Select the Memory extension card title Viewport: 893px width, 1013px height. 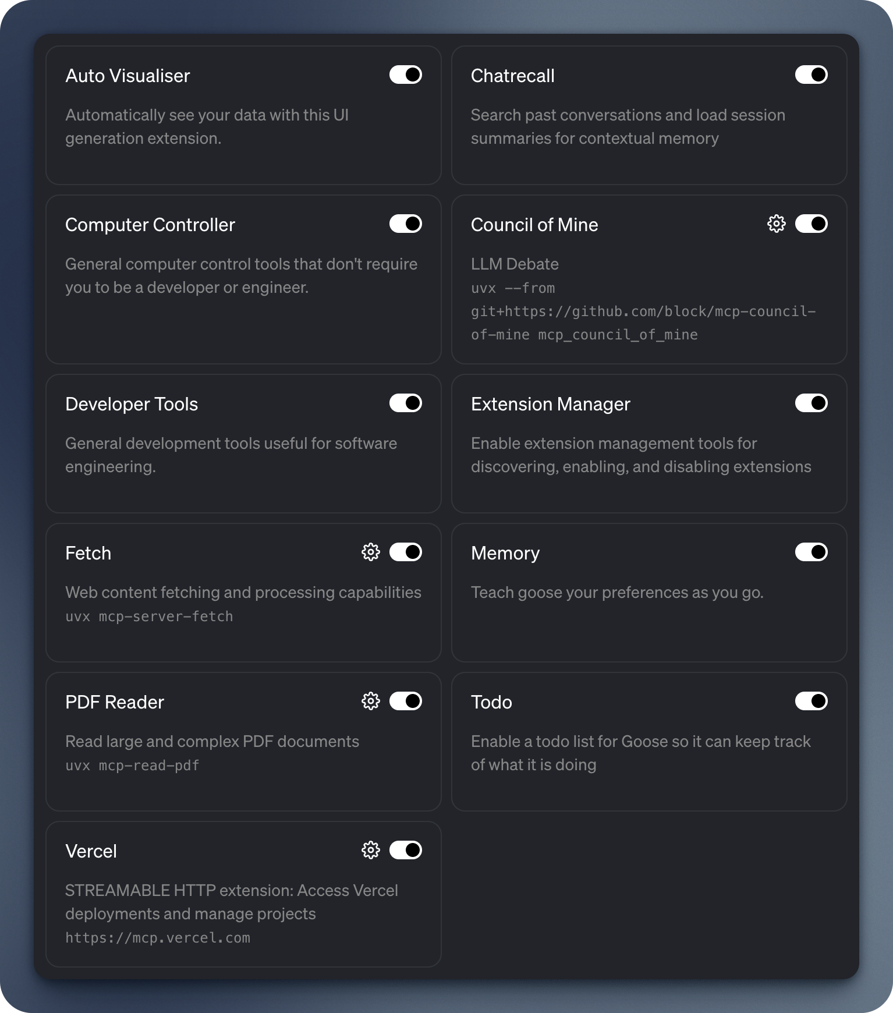pyautogui.click(x=505, y=553)
